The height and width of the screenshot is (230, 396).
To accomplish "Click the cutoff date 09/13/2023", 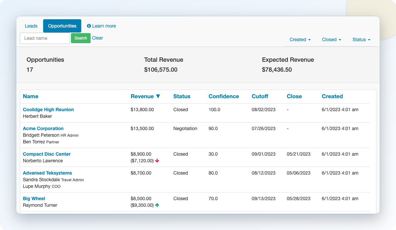I will coord(263,198).
